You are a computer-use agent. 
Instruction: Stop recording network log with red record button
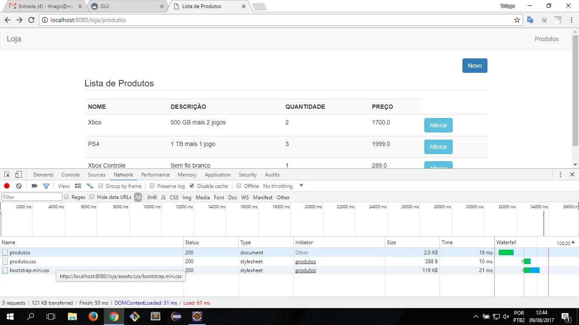coord(7,186)
